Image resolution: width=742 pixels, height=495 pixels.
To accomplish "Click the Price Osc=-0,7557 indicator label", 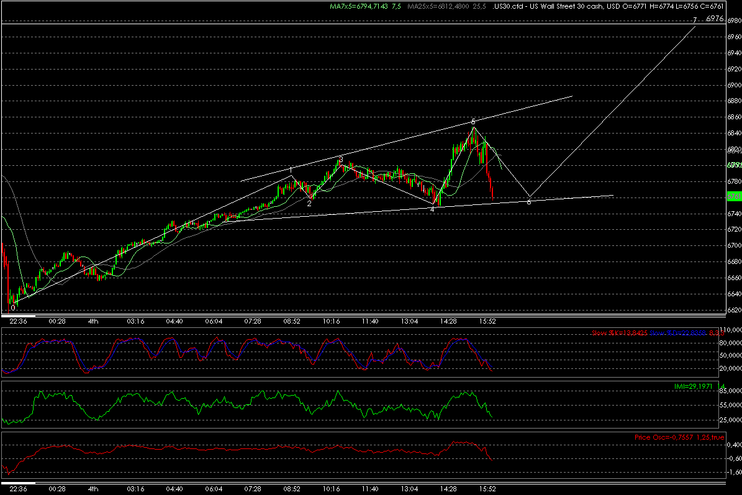I will (x=665, y=437).
